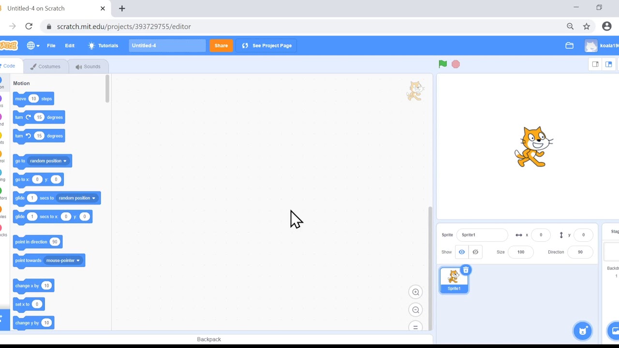Image resolution: width=619 pixels, height=348 pixels.
Task: Click the orange Share button
Action: coord(221,45)
